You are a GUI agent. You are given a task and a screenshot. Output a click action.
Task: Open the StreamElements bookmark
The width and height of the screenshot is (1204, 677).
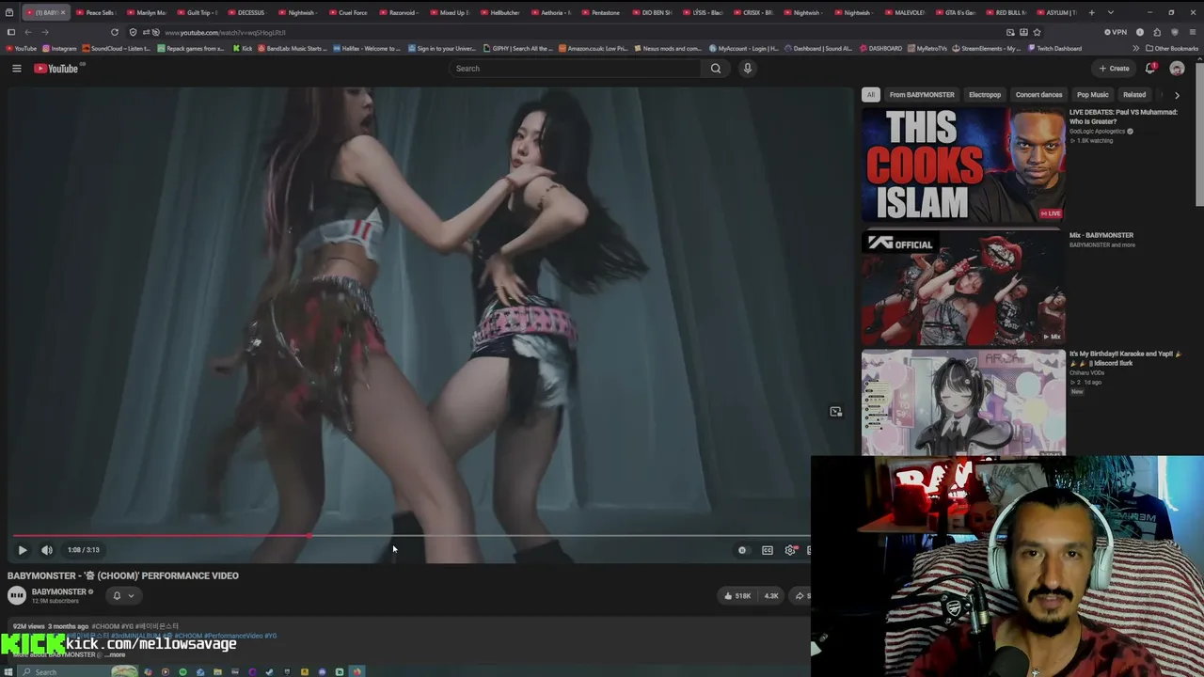point(987,48)
